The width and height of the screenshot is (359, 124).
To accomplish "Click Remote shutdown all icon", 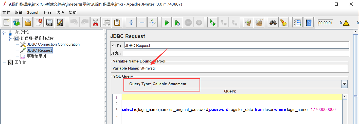I will coord(234,22).
